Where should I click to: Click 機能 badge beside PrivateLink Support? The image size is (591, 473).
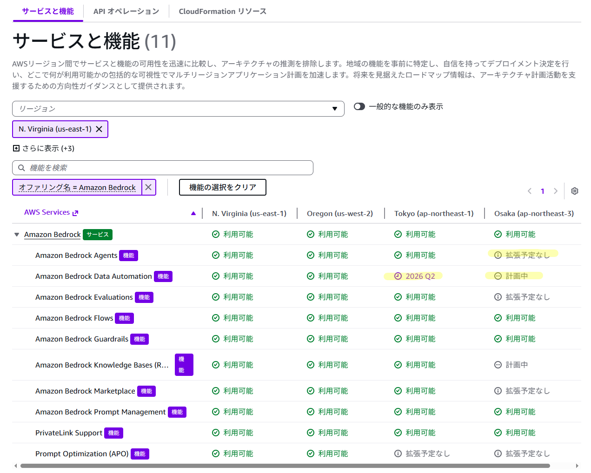point(114,433)
